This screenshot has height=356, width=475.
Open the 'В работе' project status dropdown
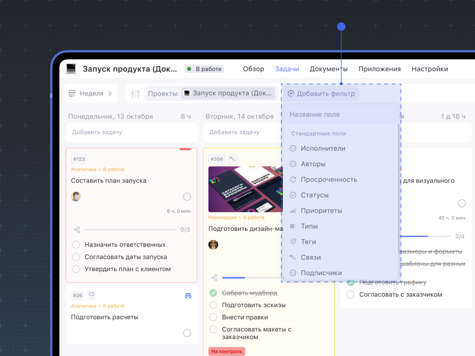pyautogui.click(x=204, y=69)
